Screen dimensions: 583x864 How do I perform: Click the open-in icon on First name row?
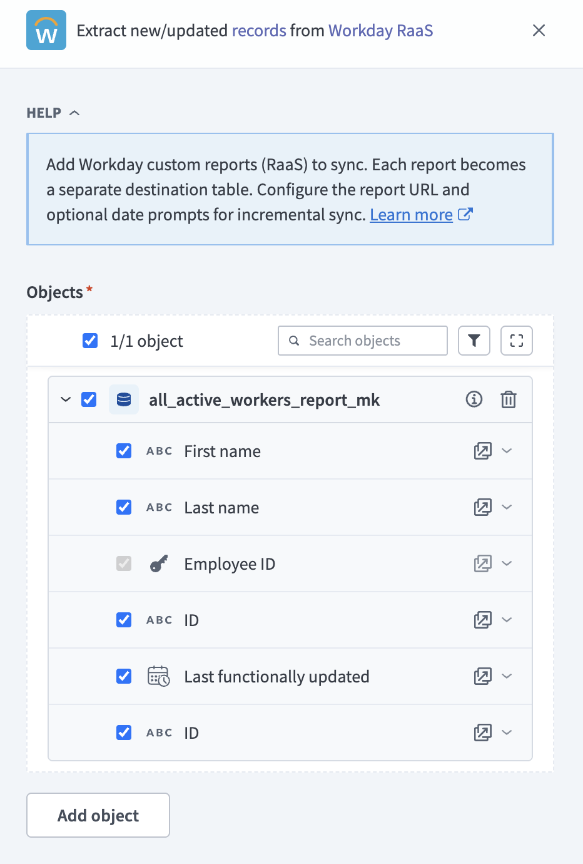pyautogui.click(x=482, y=451)
